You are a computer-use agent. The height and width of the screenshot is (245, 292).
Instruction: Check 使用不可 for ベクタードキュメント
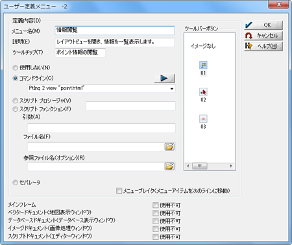tap(155, 213)
